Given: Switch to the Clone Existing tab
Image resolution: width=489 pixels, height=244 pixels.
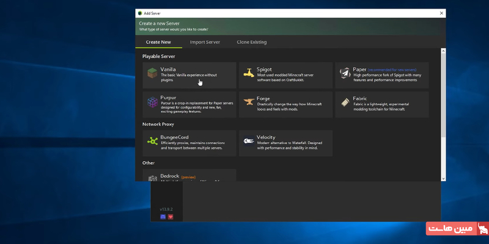Looking at the screenshot, I should 252,42.
